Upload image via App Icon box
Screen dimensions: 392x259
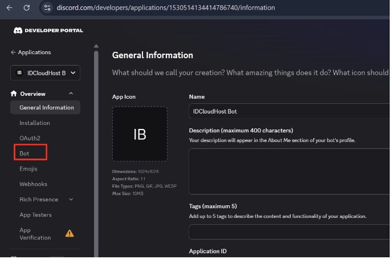140,135
